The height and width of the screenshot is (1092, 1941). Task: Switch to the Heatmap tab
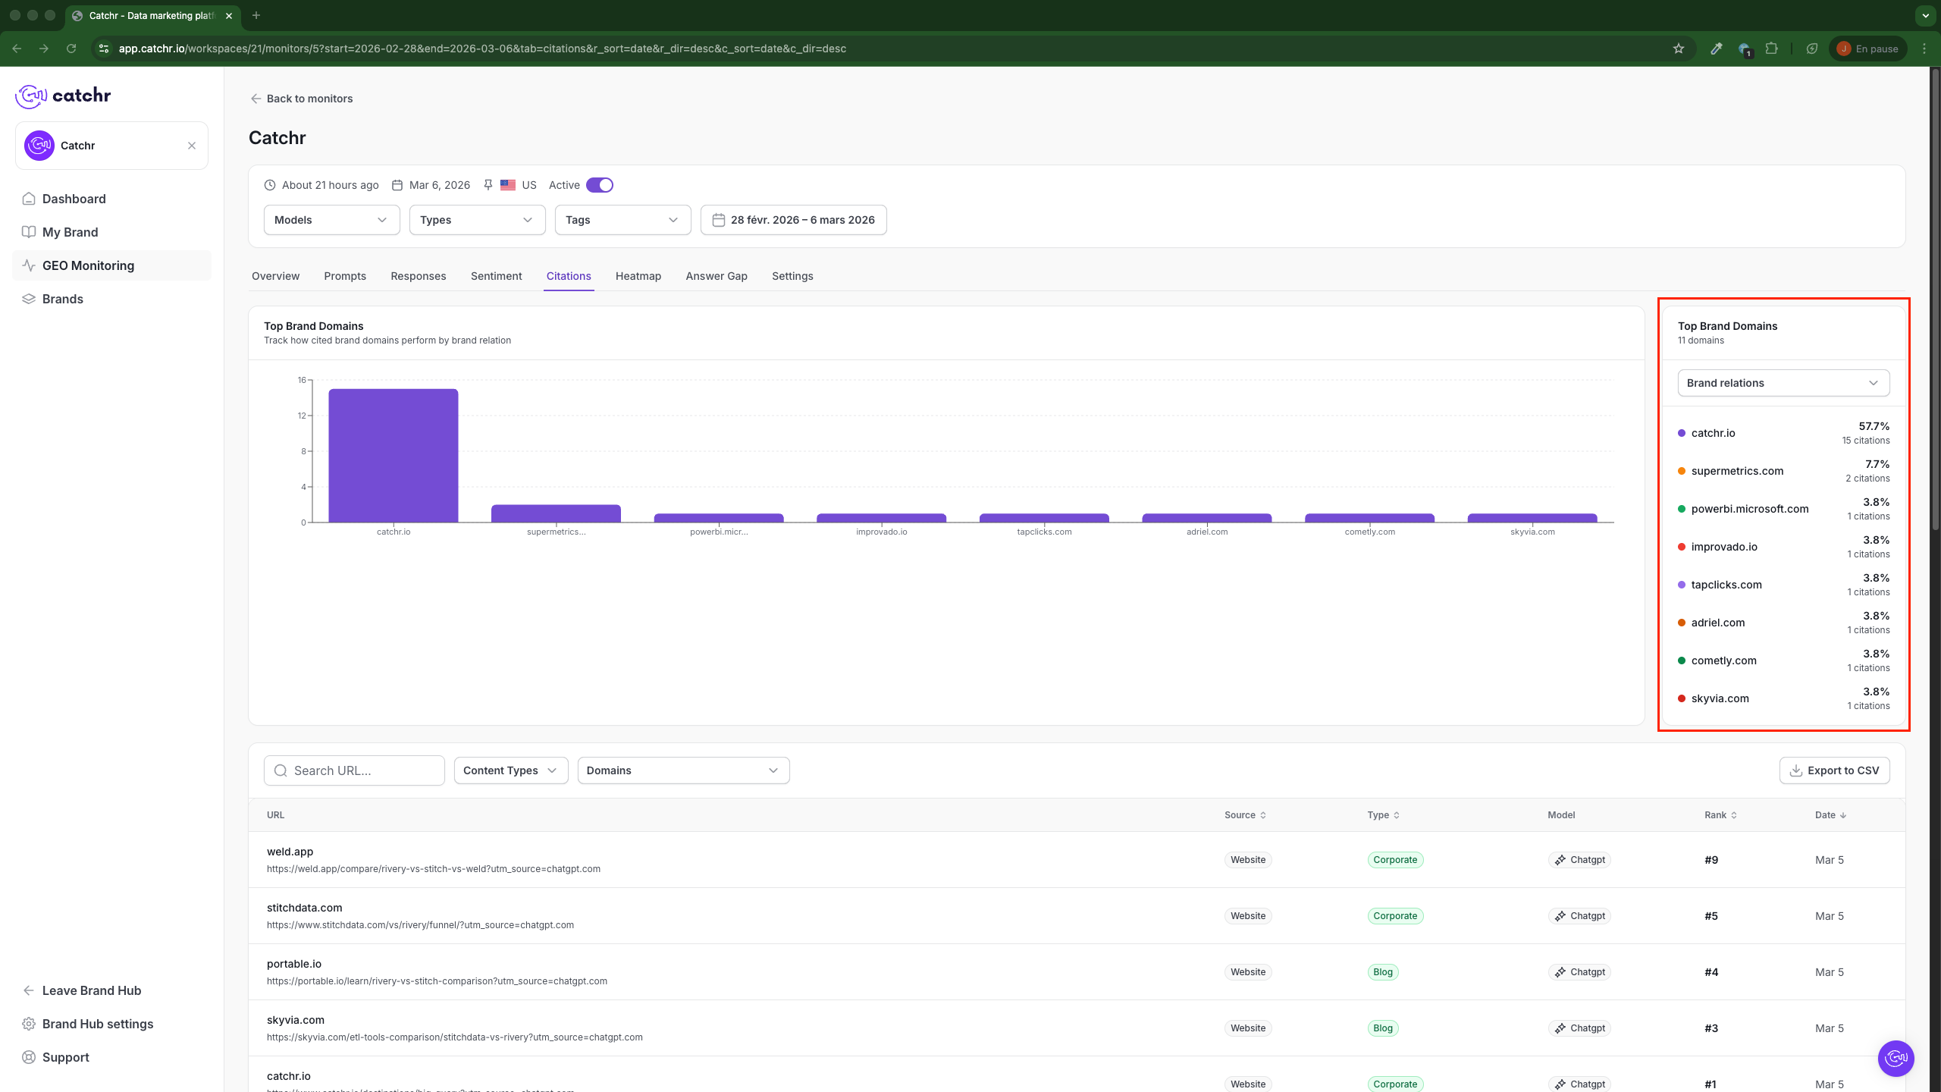[x=638, y=276]
